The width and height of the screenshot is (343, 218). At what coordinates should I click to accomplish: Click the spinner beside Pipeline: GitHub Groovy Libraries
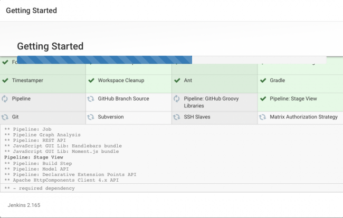[x=177, y=99]
